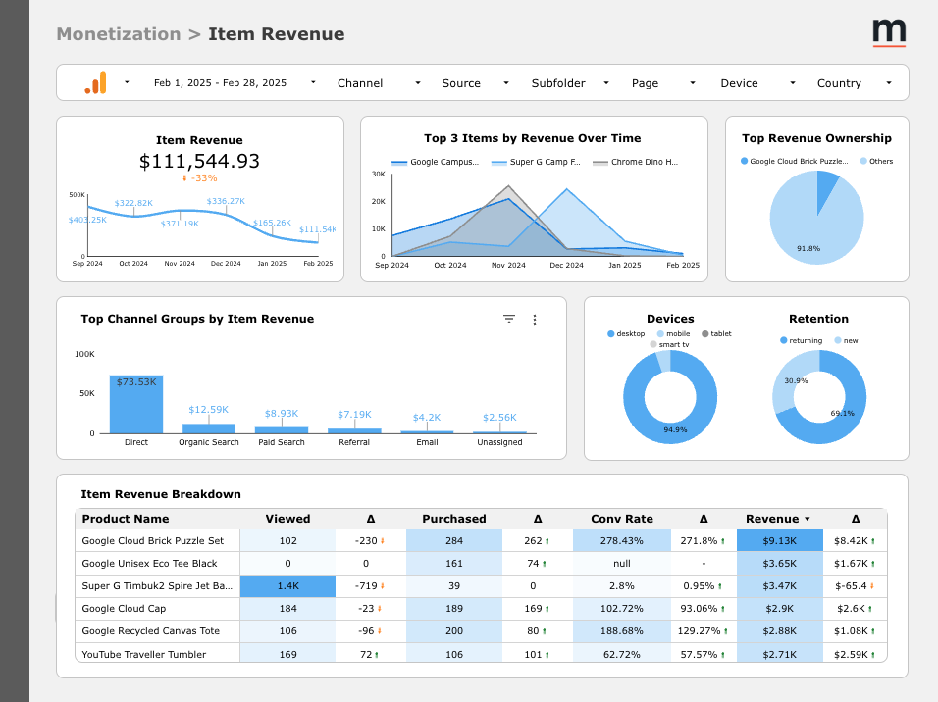Click the Item Revenue Breakdown table title
Screen dimensions: 938x702
pyautogui.click(x=161, y=494)
